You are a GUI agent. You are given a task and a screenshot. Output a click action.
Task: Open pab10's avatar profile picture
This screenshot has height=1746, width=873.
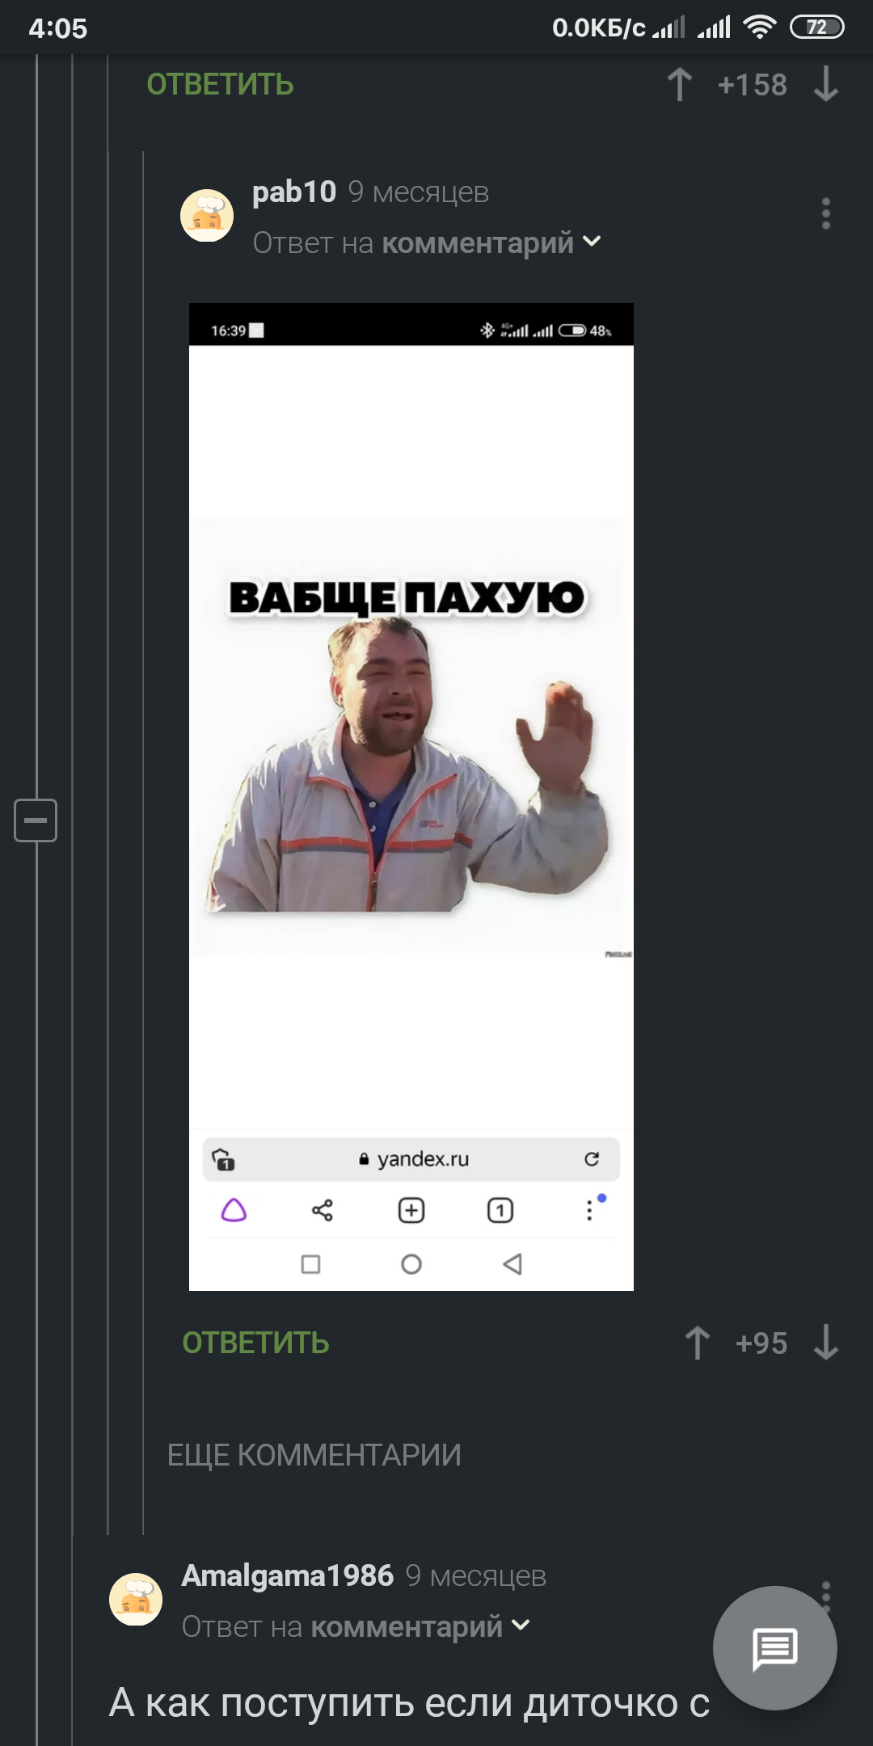207,216
